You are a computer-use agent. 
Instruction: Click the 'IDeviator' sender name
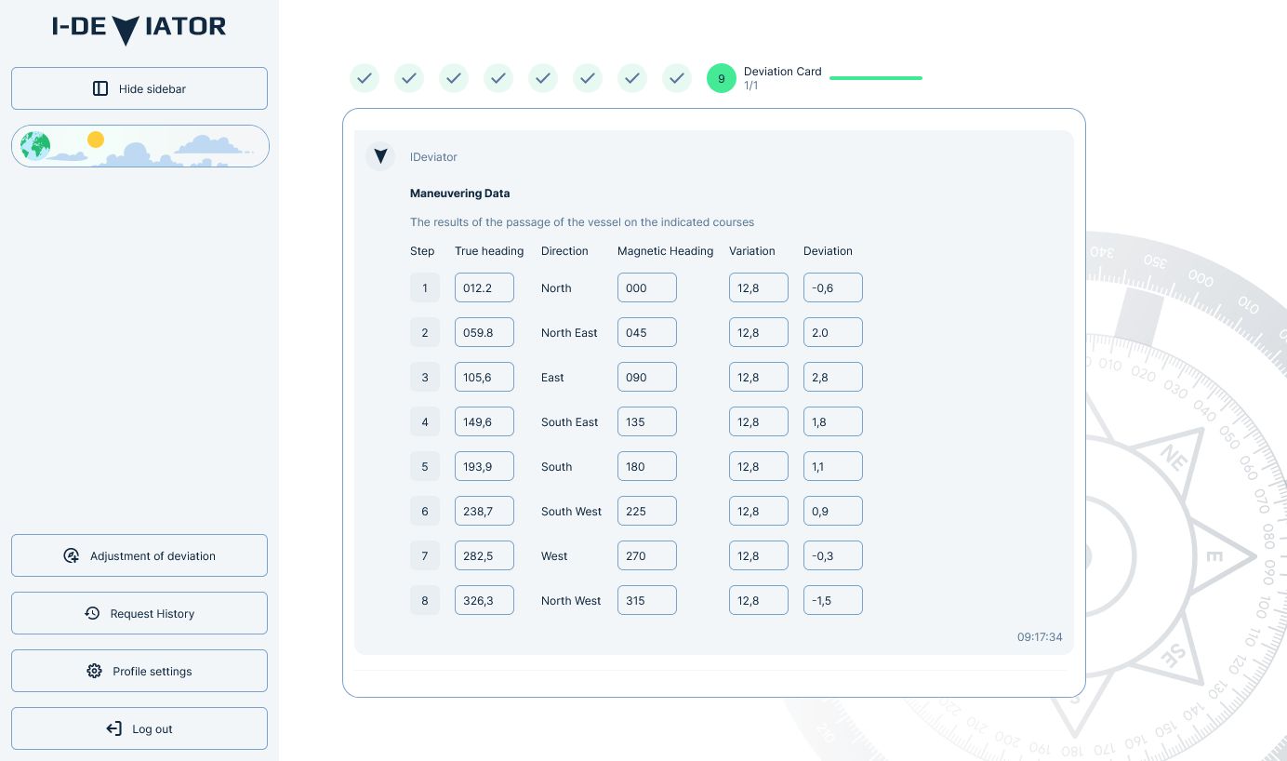[x=433, y=157]
